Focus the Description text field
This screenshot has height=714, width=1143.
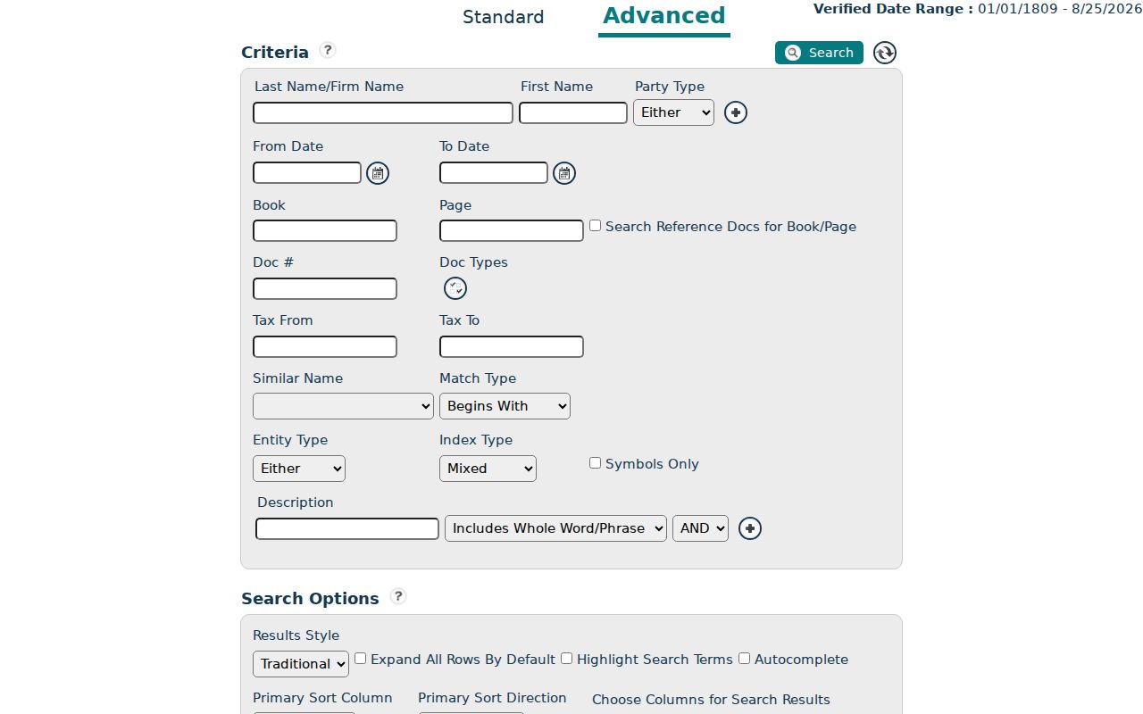pyautogui.click(x=347, y=528)
